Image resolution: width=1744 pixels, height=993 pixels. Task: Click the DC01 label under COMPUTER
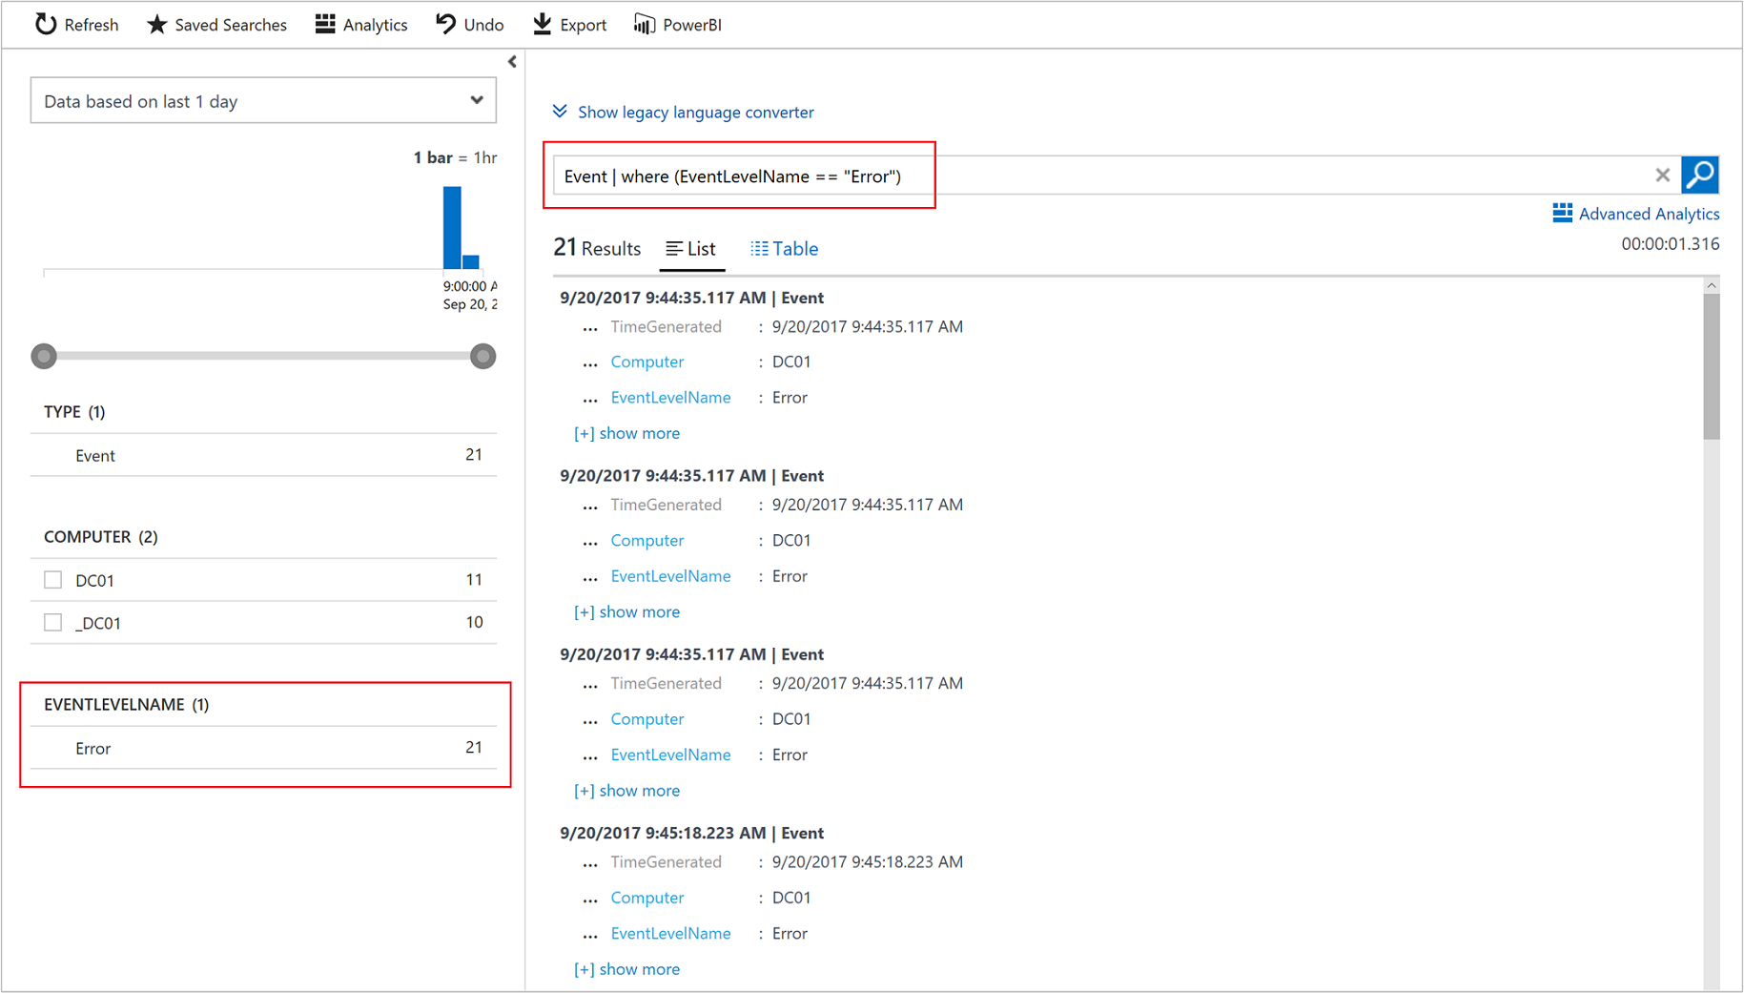pos(95,580)
